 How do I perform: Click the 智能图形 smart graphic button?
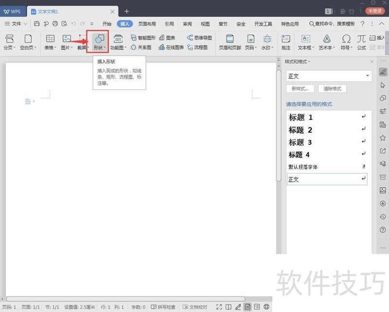click(143, 37)
